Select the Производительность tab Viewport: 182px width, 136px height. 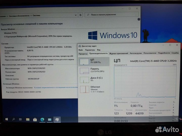pos(98,53)
